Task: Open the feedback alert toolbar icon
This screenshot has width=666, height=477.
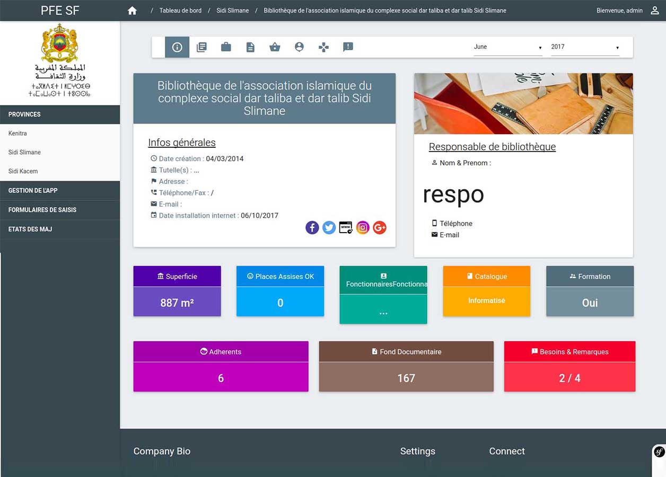Action: pos(348,47)
